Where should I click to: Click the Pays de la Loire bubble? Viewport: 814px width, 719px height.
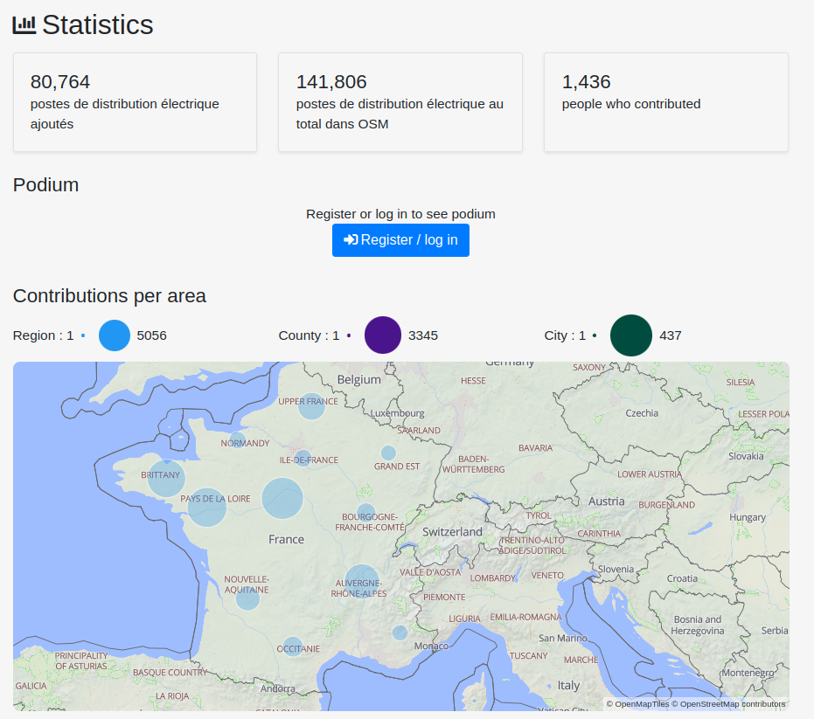pos(206,508)
